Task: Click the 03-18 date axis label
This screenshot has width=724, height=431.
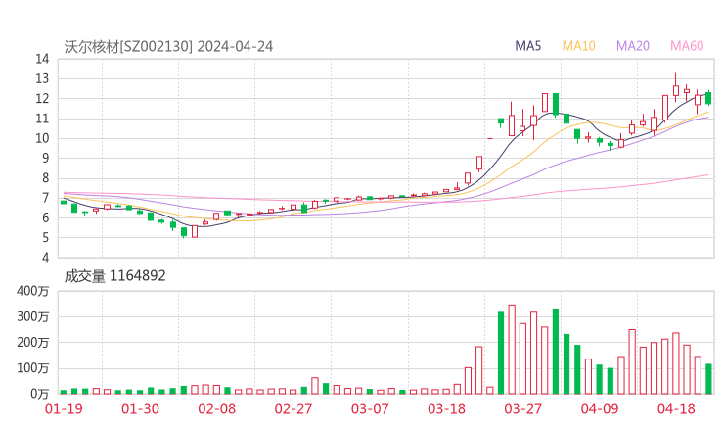Action: 446,408
